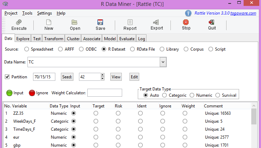
Task: Click the Comment column header
Action: click(227, 106)
